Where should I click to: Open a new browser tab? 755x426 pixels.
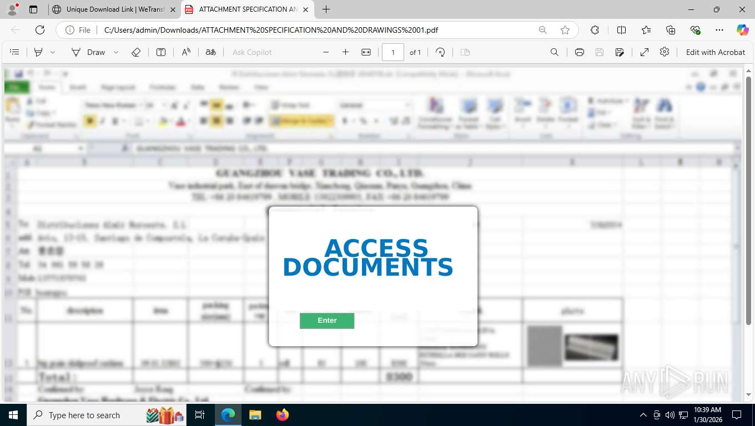pyautogui.click(x=326, y=9)
